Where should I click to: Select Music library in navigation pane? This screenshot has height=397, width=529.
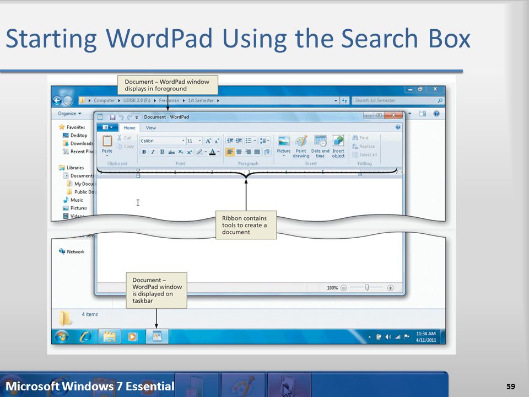[73, 200]
